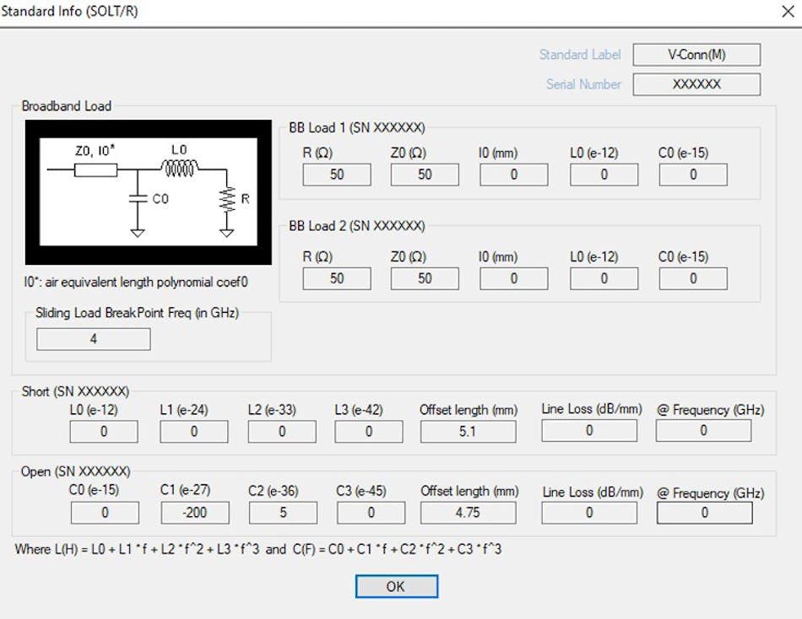Click the Sliding Load BreakPoint Freq field
This screenshot has height=619, width=802.
93,338
